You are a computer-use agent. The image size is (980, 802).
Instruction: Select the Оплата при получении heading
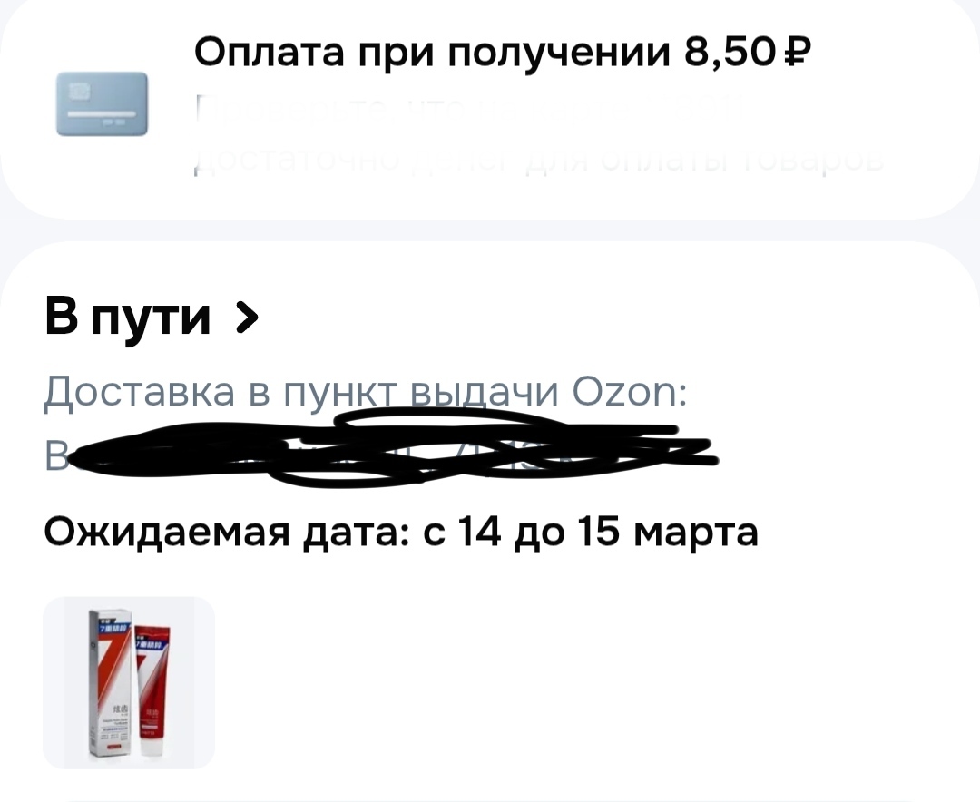pyautogui.click(x=431, y=51)
